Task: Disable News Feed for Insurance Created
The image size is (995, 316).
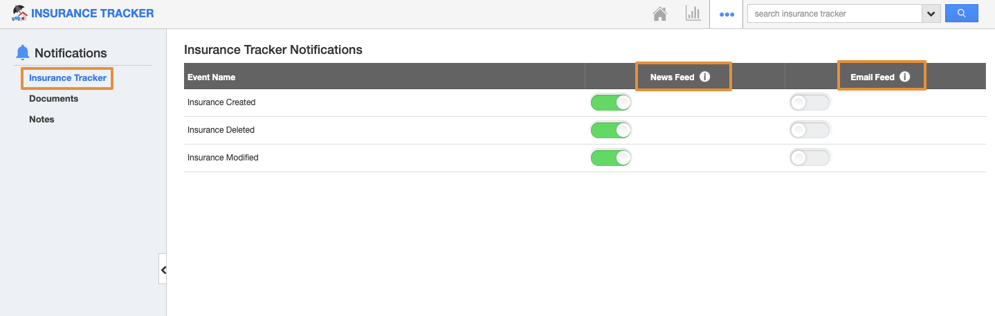Action: [x=611, y=102]
